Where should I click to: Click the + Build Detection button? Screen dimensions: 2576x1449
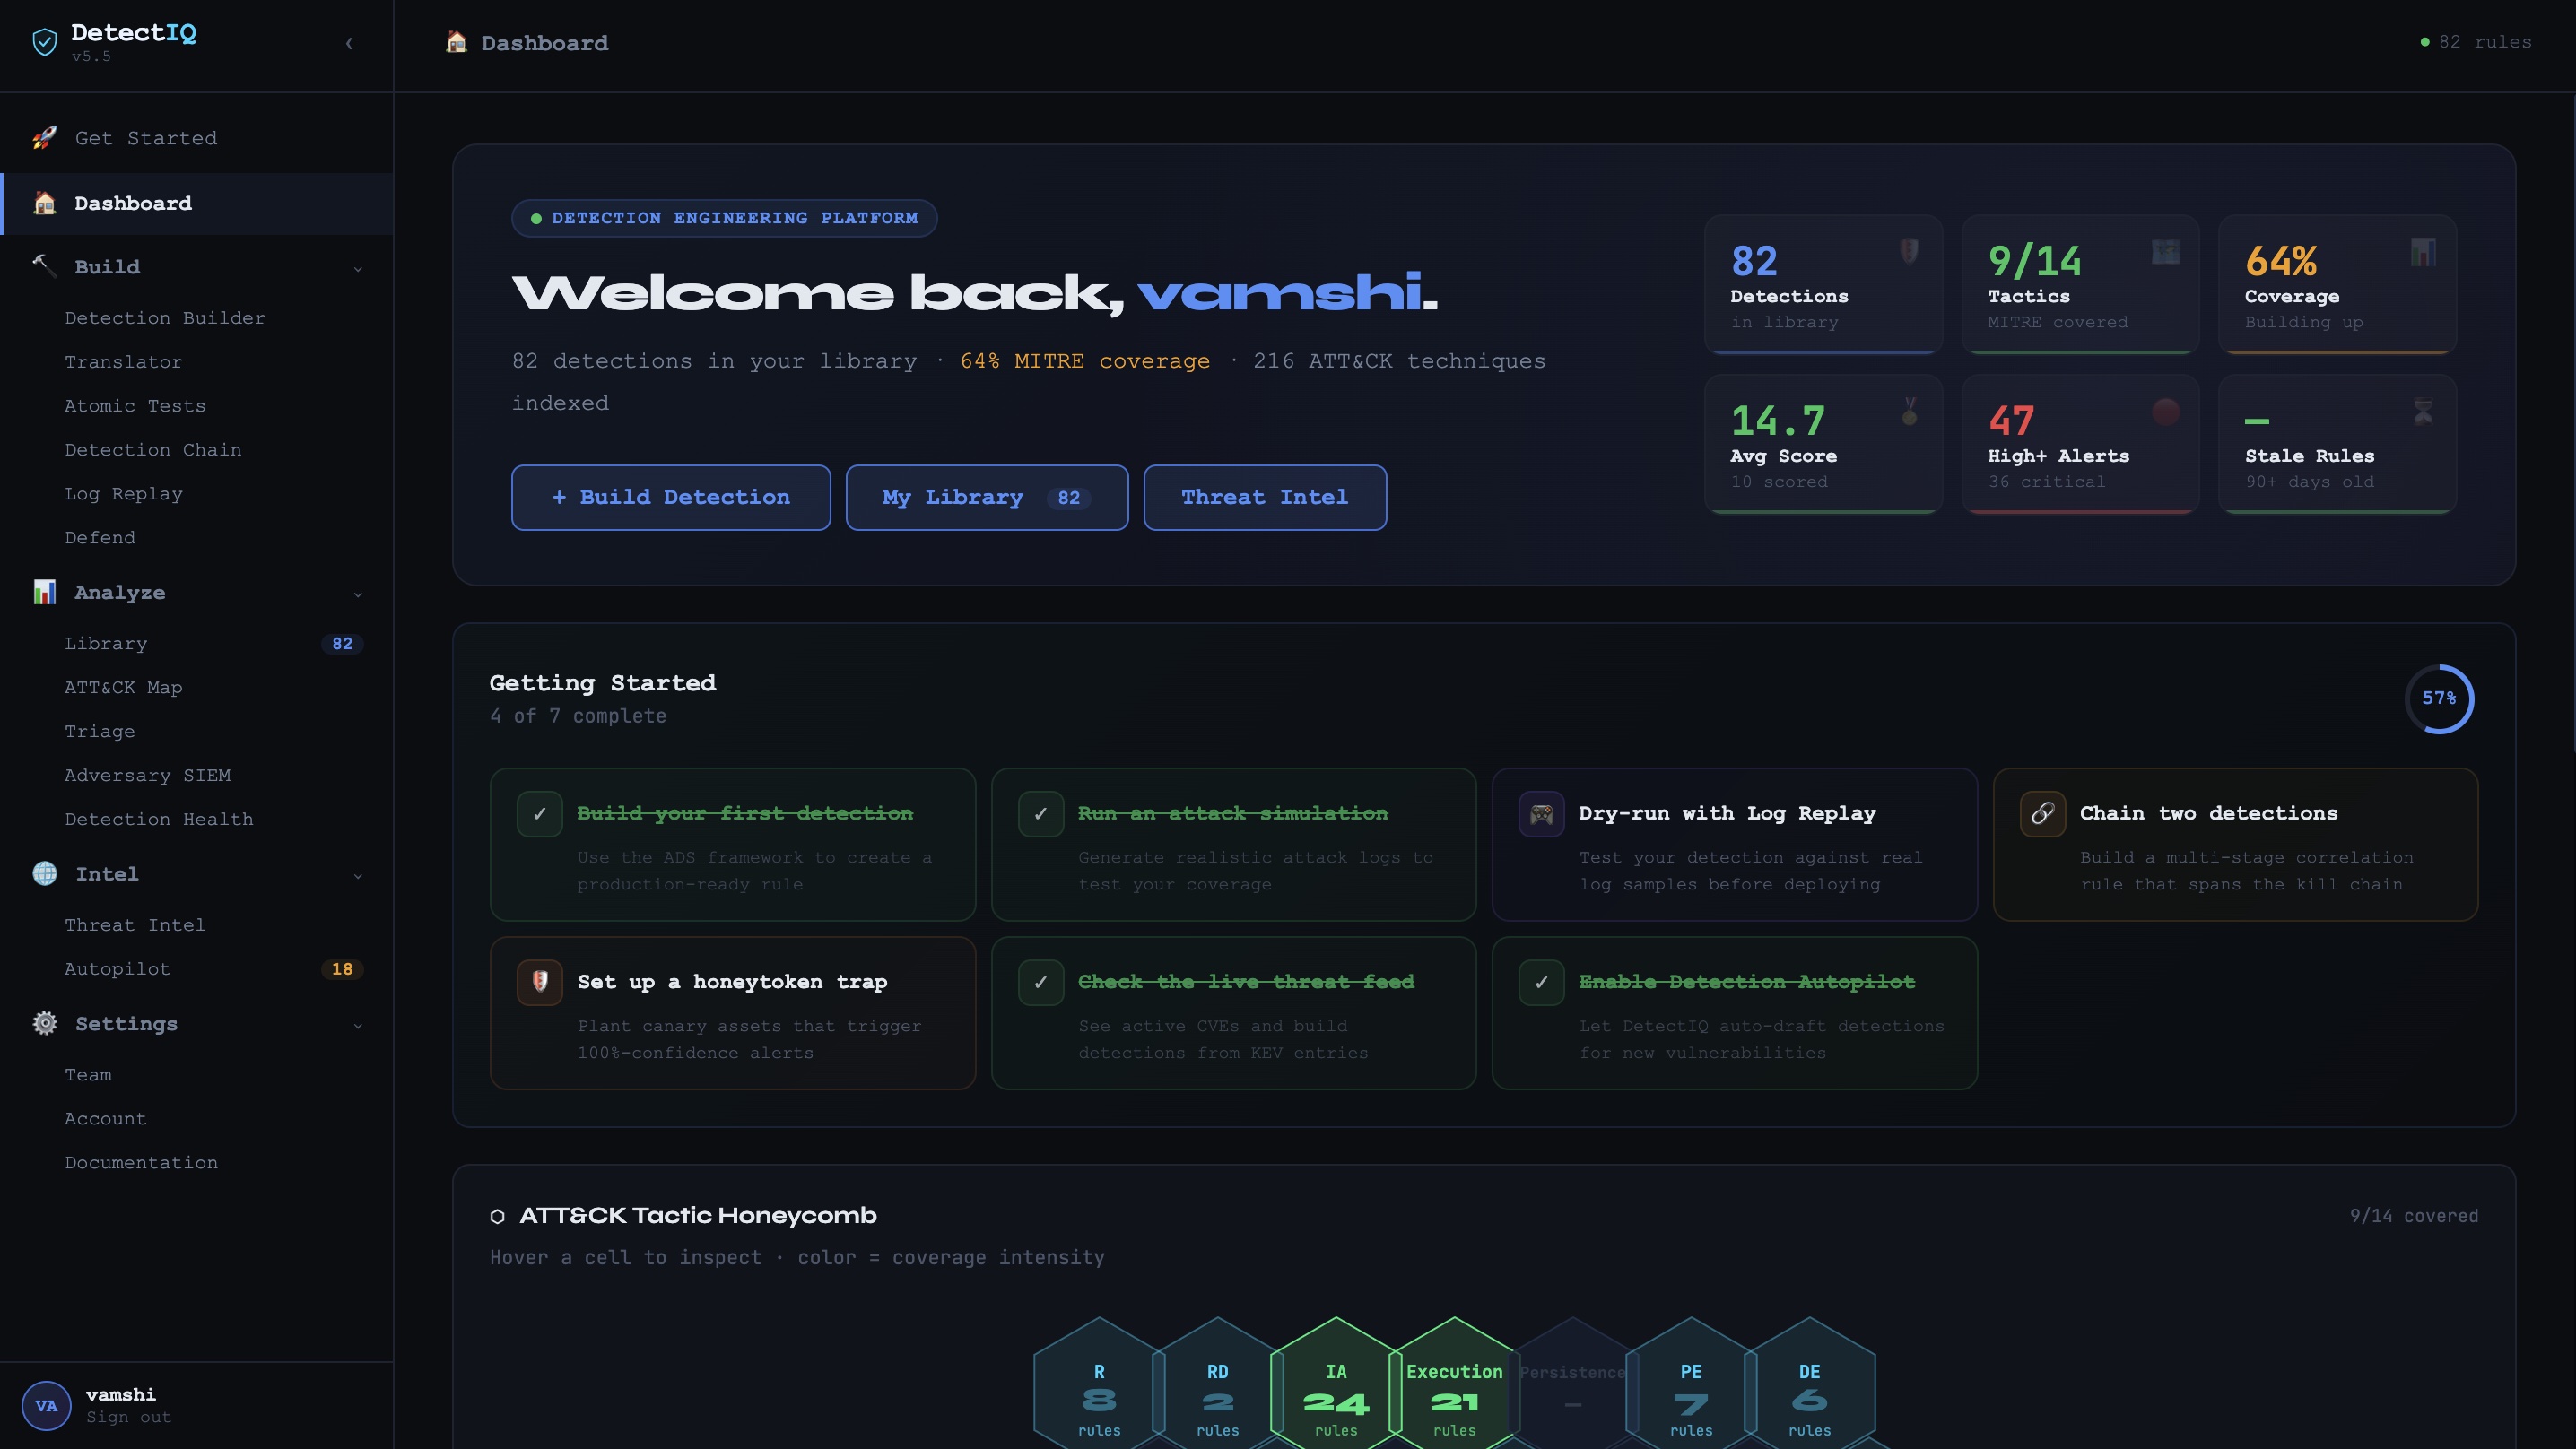670,497
